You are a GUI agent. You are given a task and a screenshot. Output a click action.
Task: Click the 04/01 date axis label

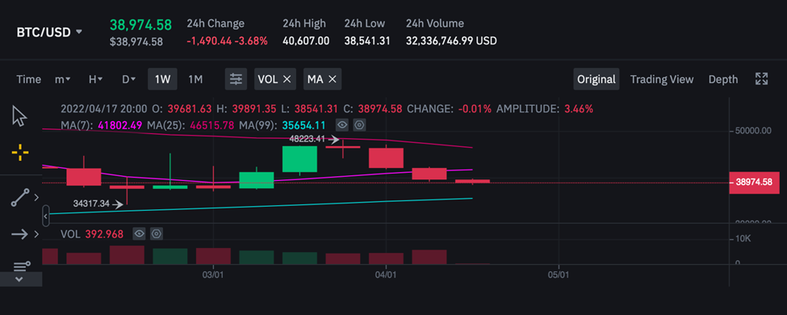386,275
